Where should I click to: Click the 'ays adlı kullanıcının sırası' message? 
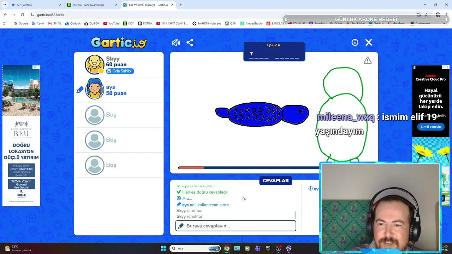tap(206, 205)
